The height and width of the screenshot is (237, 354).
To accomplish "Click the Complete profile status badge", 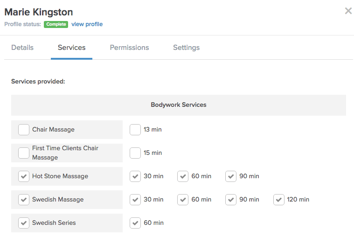I will point(56,24).
